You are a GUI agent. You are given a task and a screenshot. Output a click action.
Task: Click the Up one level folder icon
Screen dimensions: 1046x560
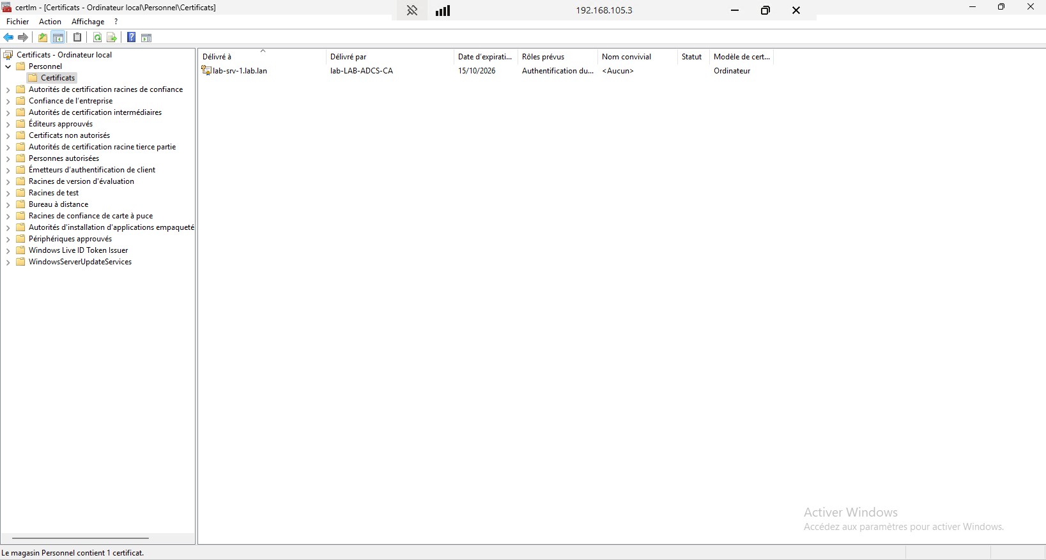click(x=43, y=38)
